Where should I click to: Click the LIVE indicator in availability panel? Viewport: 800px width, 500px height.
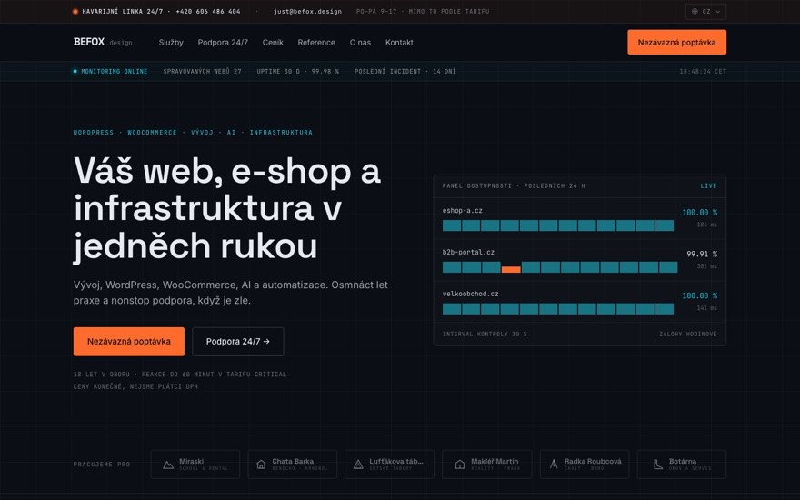coord(708,186)
